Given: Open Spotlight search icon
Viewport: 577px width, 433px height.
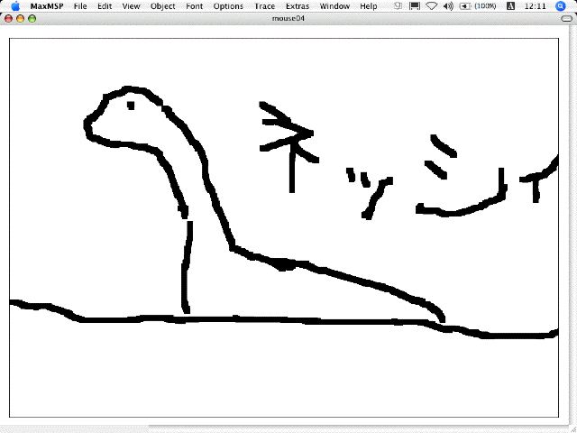Looking at the screenshot, I should click(x=560, y=6).
